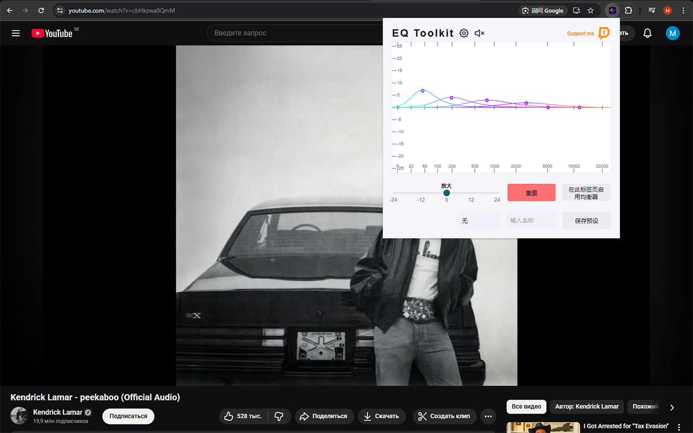Click the install app icon in address bar

pos(577,10)
